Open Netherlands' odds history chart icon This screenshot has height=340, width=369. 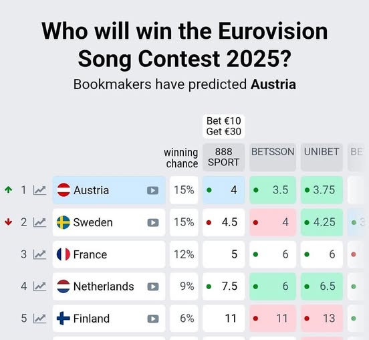coord(39,286)
